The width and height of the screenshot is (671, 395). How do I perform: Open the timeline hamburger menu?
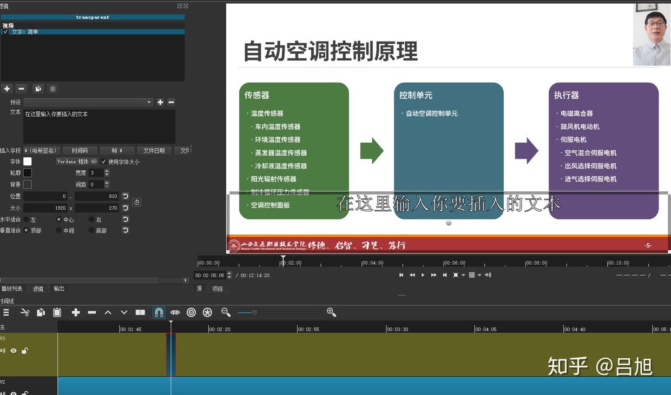[6, 312]
